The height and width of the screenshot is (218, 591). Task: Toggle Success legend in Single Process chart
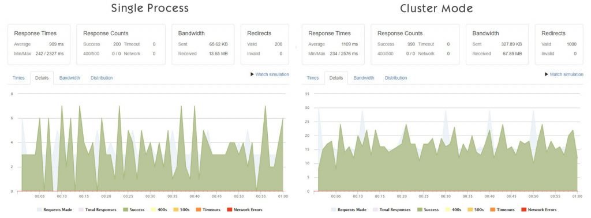[x=133, y=210]
